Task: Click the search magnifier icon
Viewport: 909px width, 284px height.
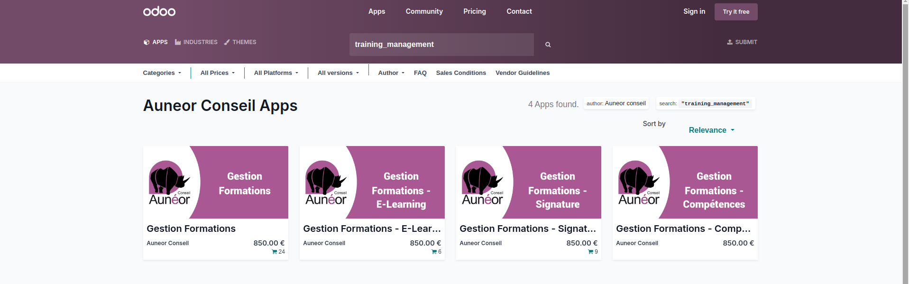Action: [x=548, y=45]
